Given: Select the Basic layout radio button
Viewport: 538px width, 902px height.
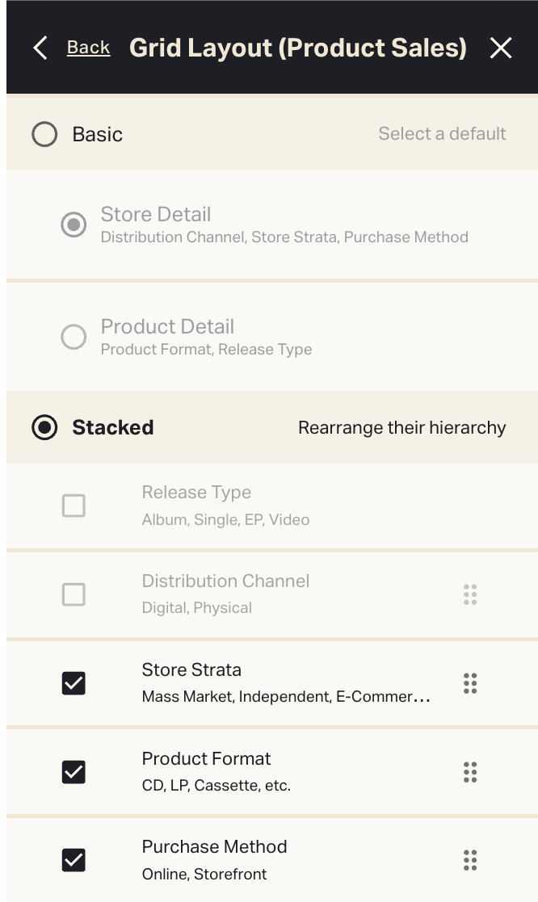Looking at the screenshot, I should pos(44,134).
